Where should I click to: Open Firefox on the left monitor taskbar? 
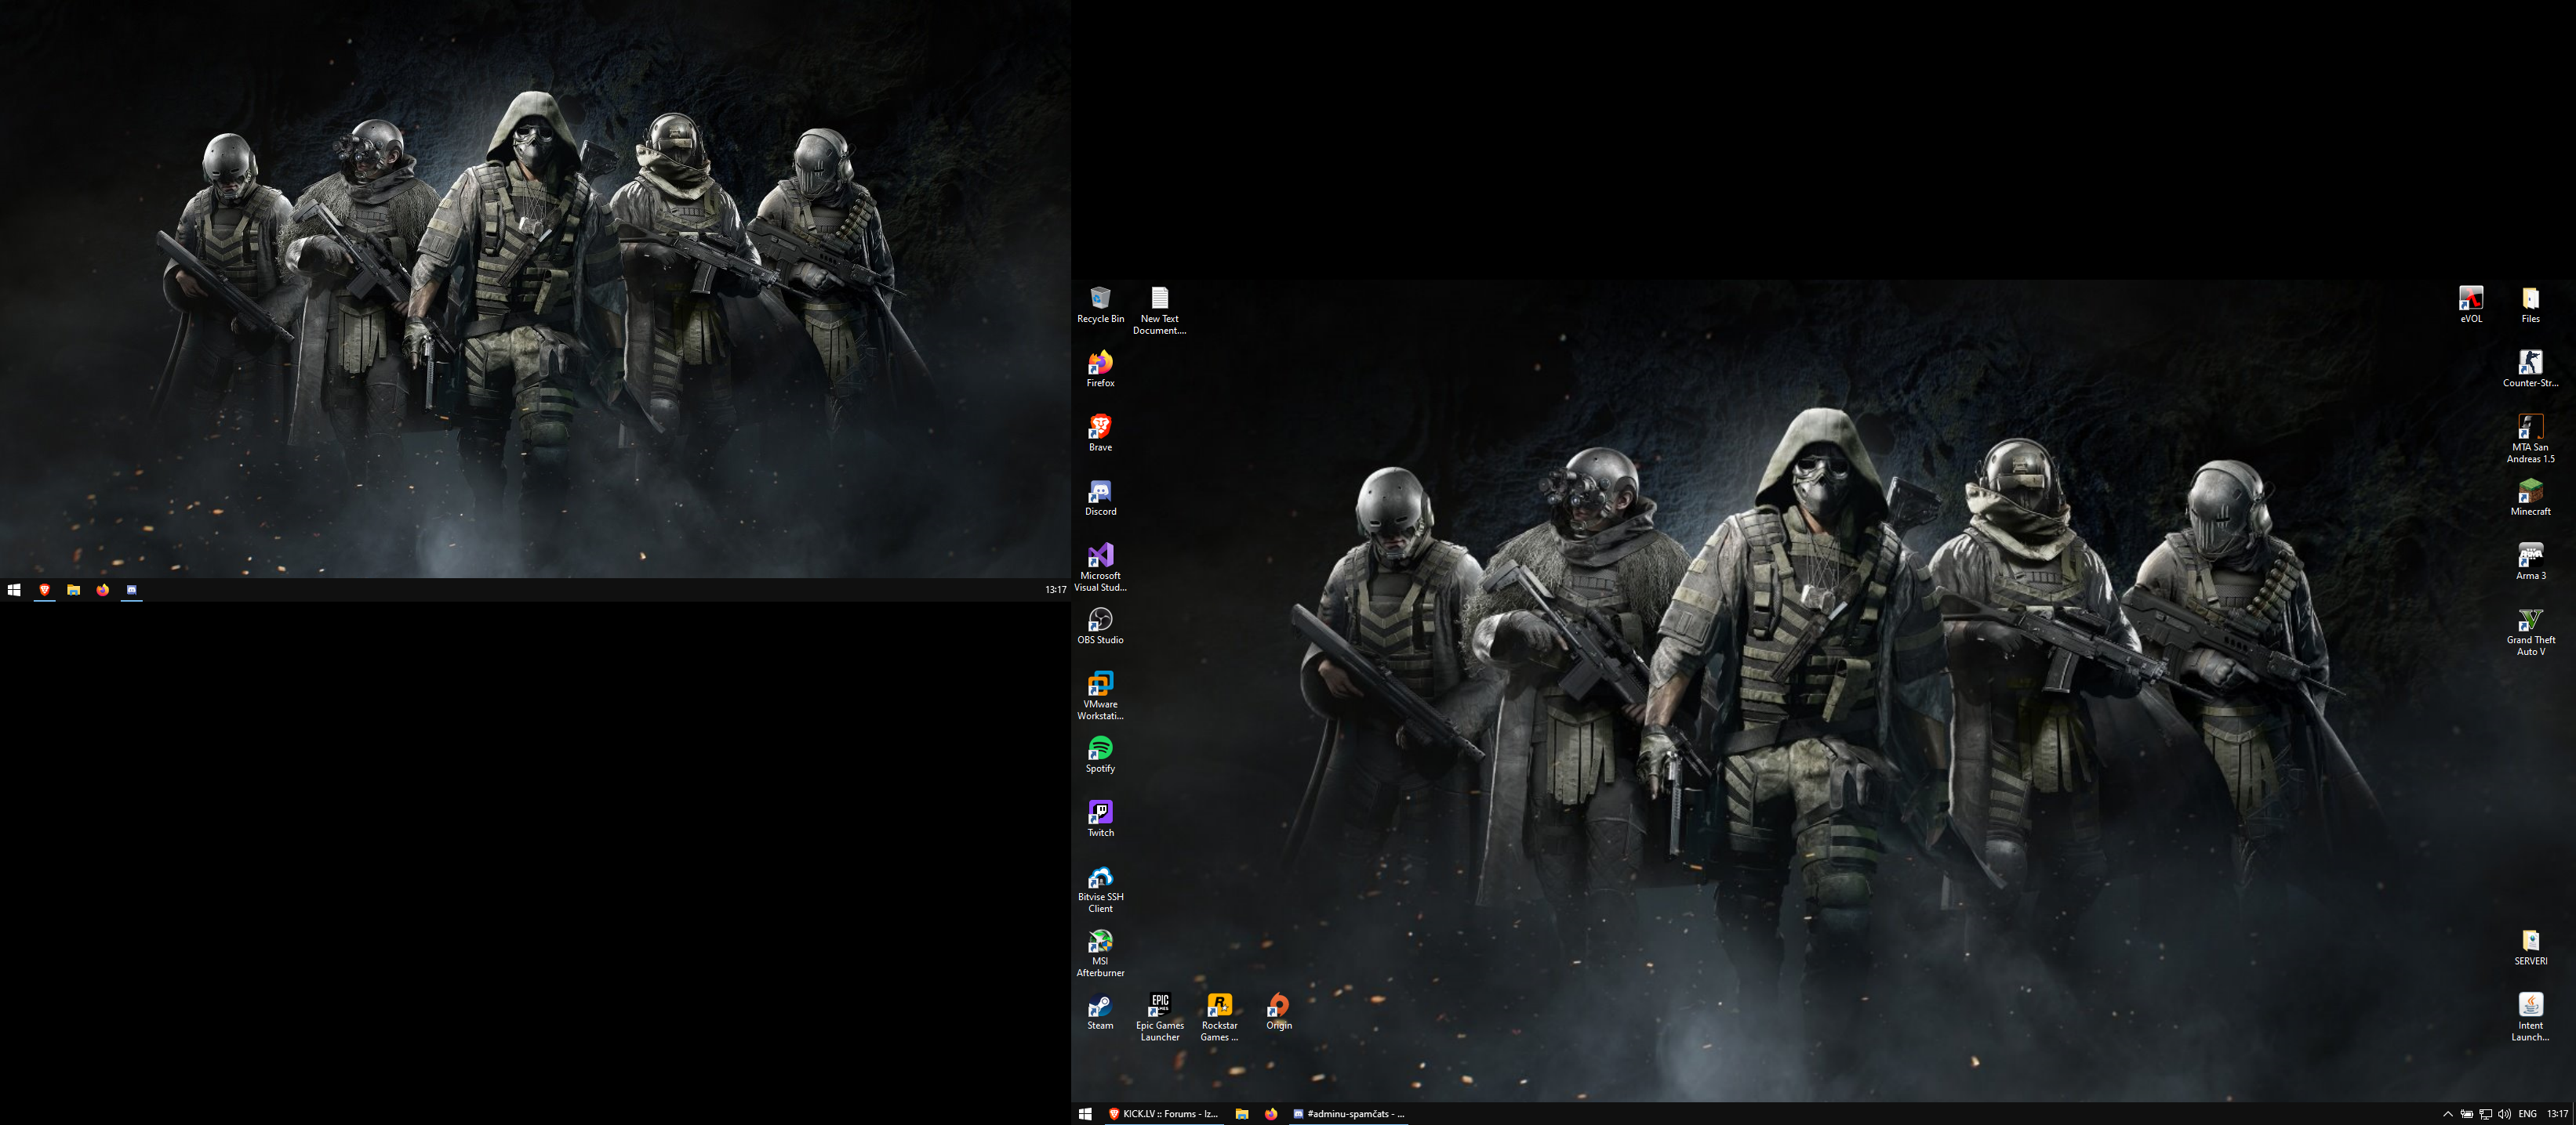102,589
